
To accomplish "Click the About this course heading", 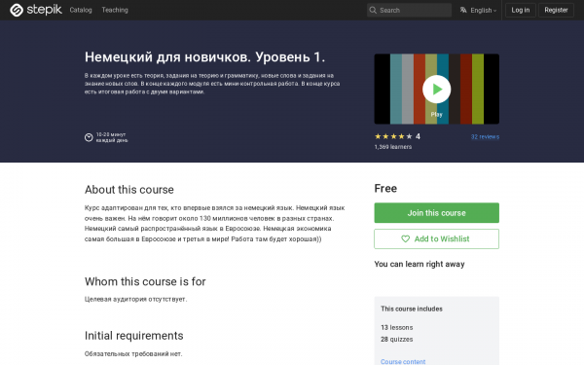I will pyautogui.click(x=129, y=190).
